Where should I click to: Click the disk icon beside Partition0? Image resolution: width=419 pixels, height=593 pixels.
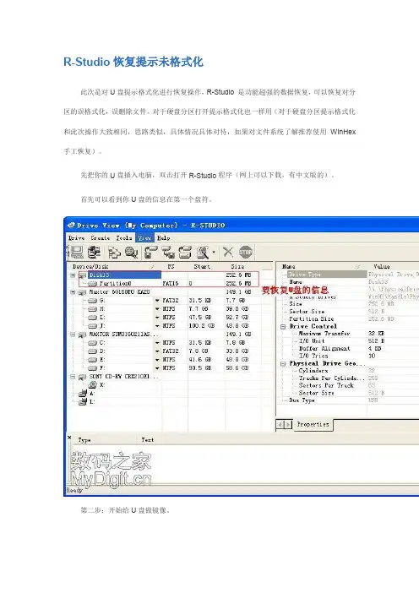(x=93, y=283)
